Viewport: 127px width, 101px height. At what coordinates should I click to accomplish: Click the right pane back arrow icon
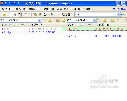pos(118,20)
